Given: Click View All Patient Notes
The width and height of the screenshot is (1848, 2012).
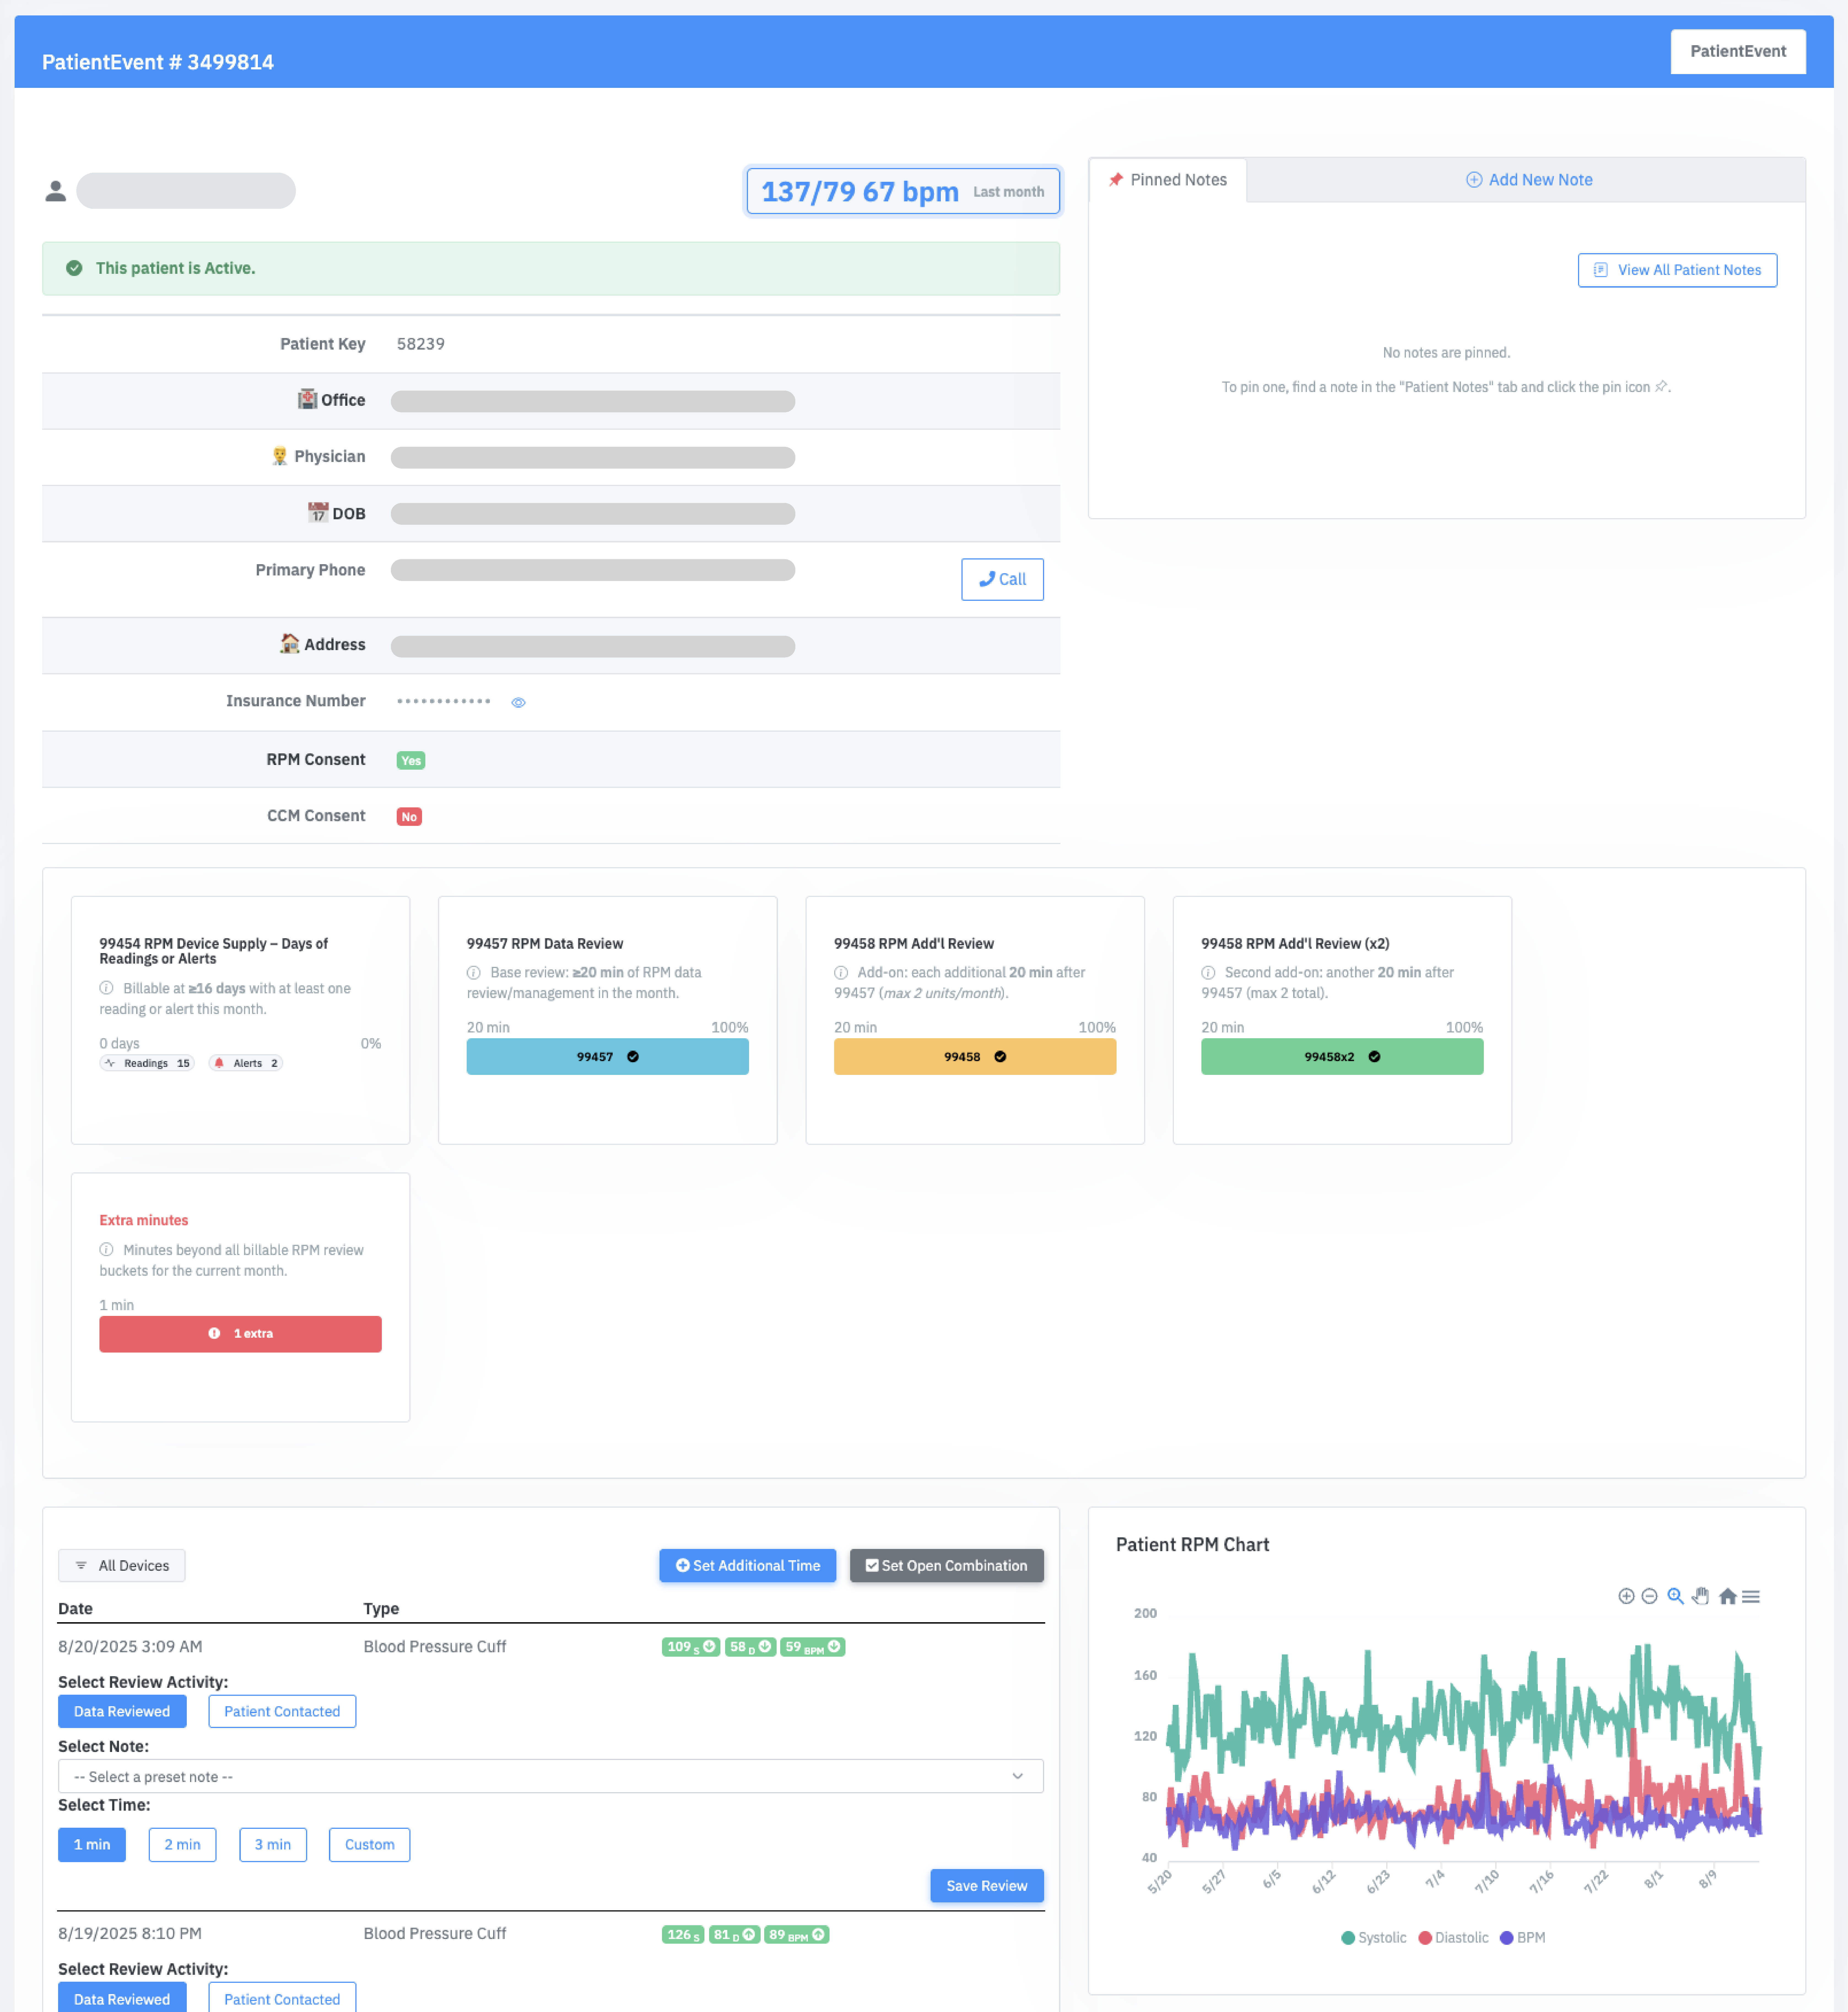Looking at the screenshot, I should 1677,270.
